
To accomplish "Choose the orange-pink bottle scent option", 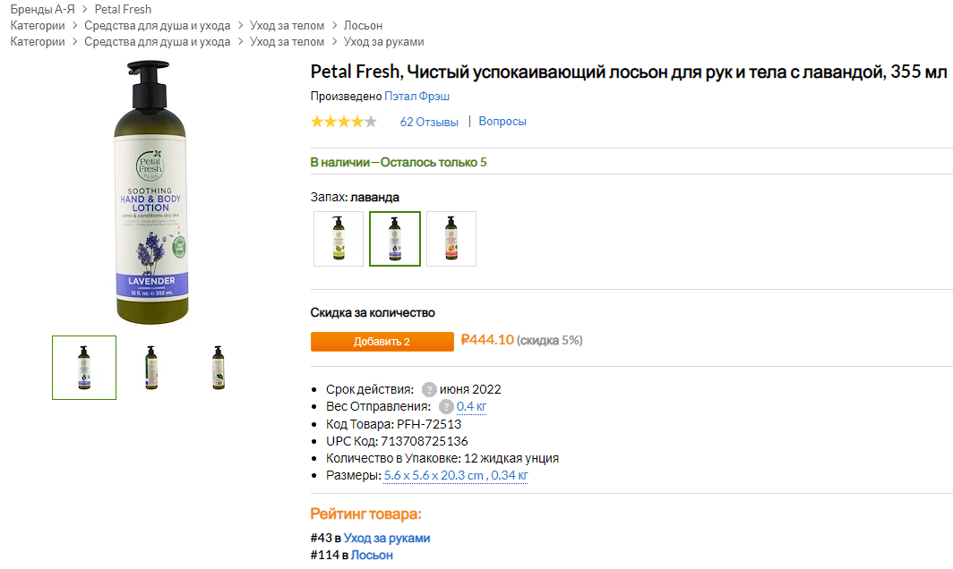I will pyautogui.click(x=451, y=239).
